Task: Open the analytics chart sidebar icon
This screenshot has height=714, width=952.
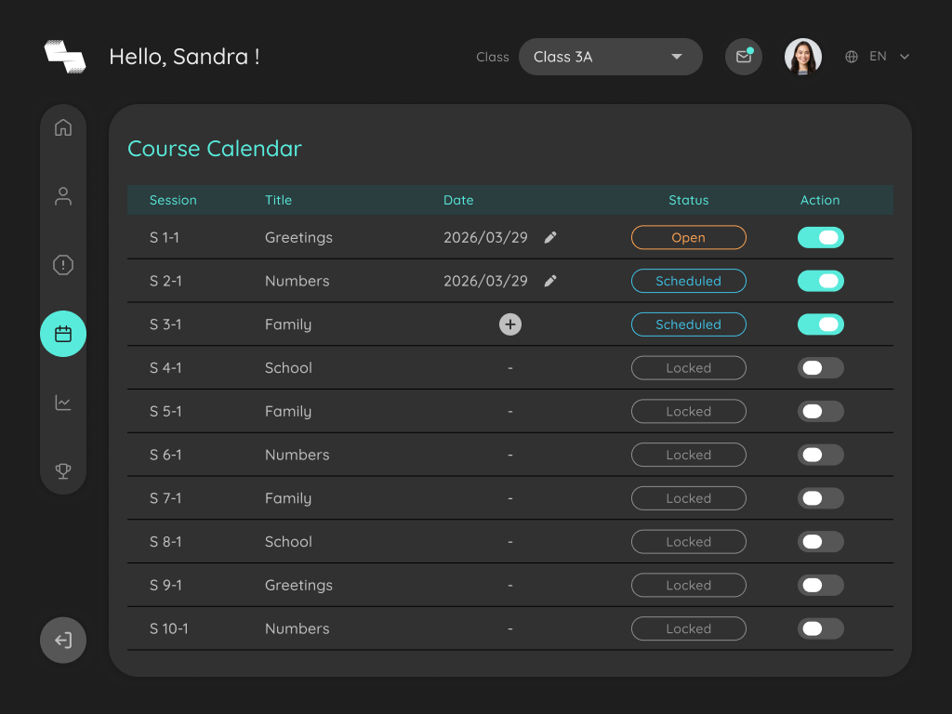Action: [63, 403]
